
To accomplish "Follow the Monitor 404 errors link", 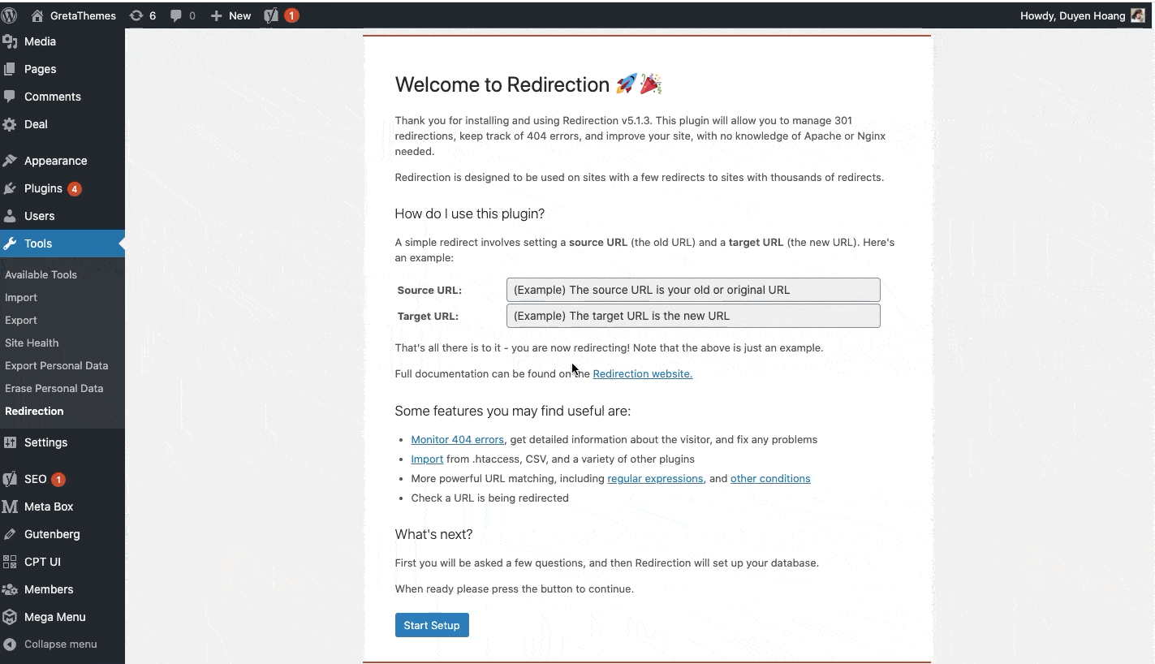I will 457,440.
